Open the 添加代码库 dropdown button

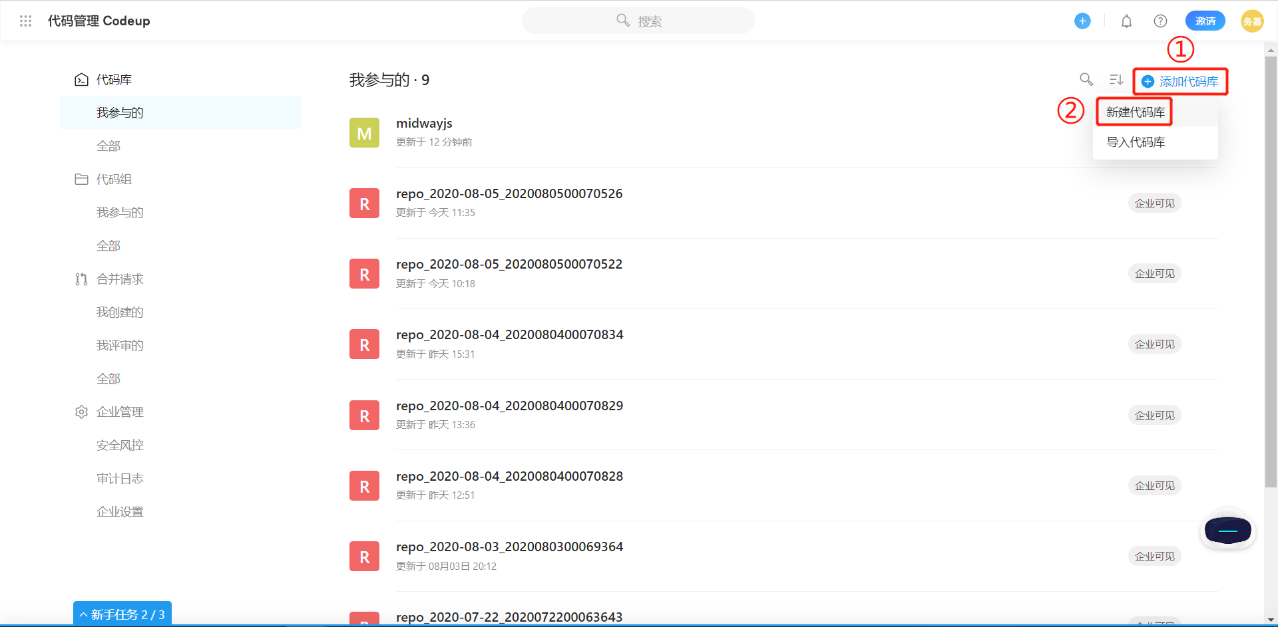coord(1181,81)
